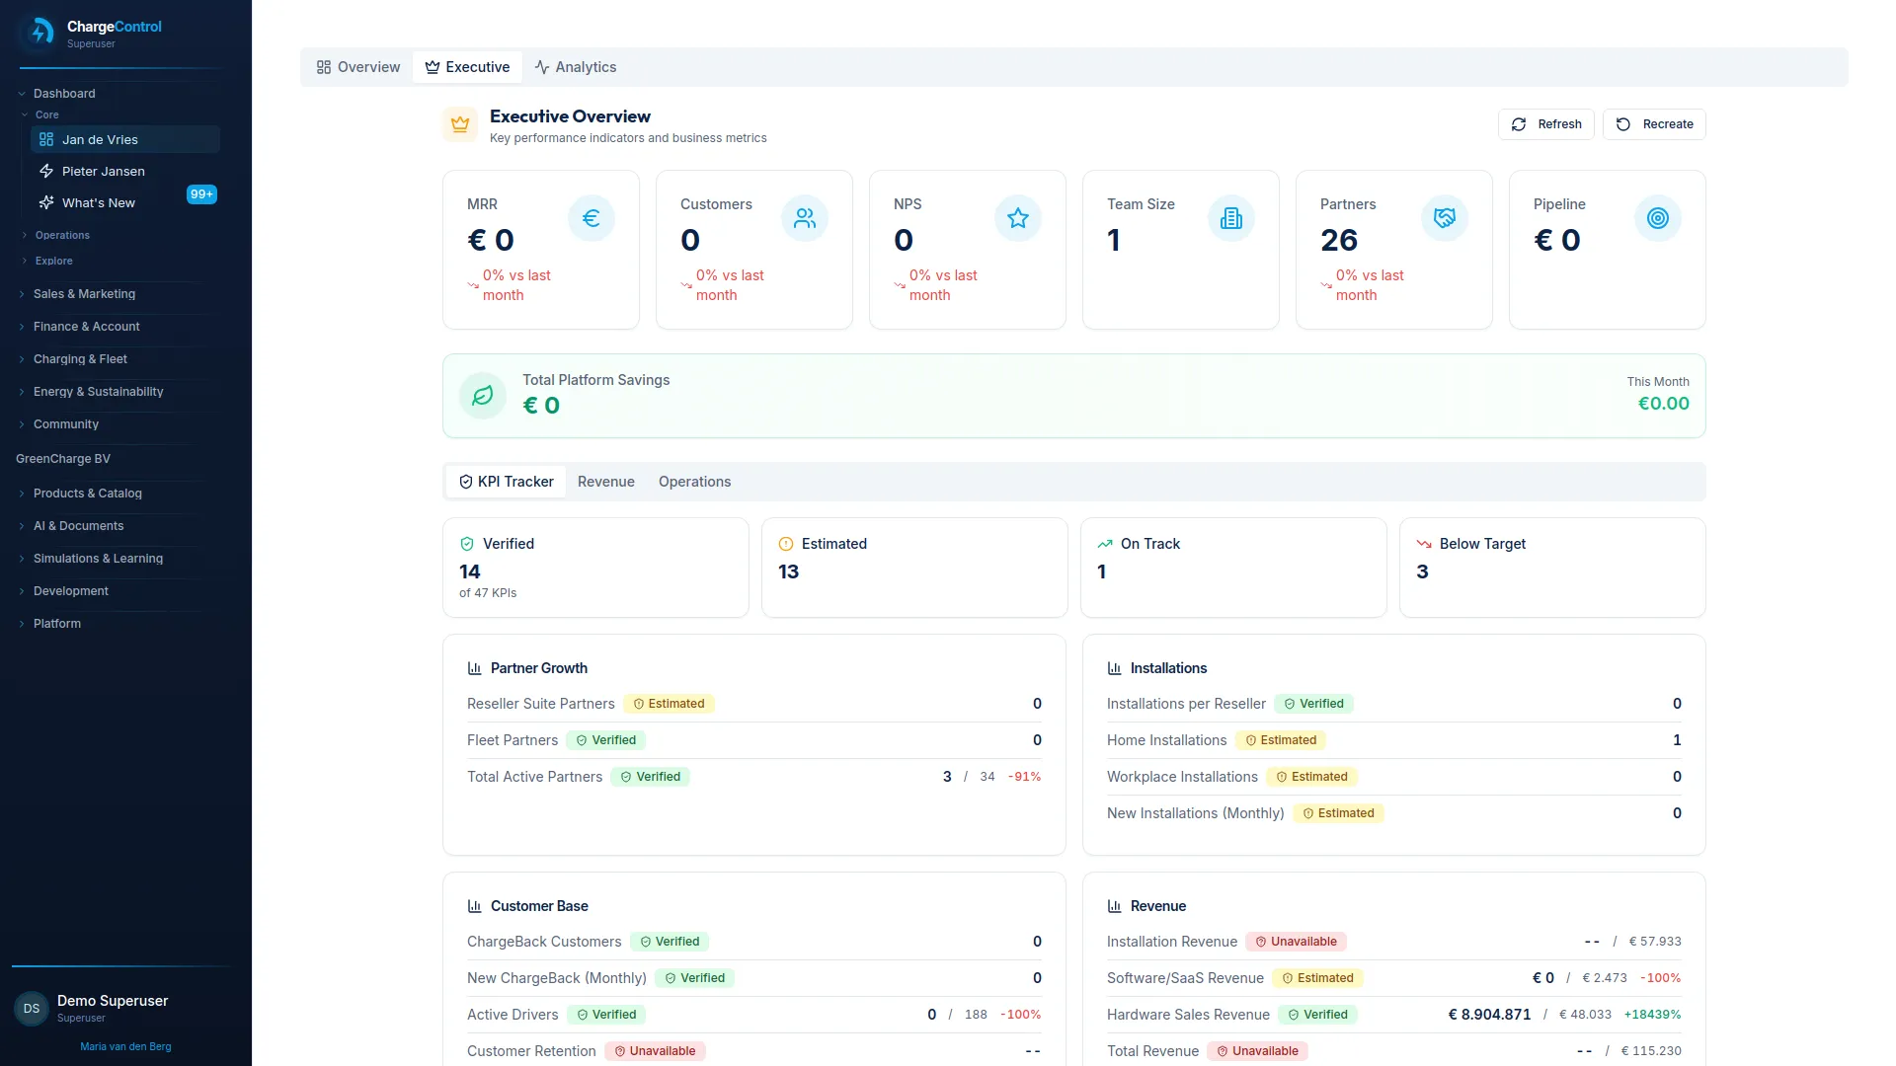Click the users icon on Customers card
The image size is (1896, 1066).
pos(805,218)
